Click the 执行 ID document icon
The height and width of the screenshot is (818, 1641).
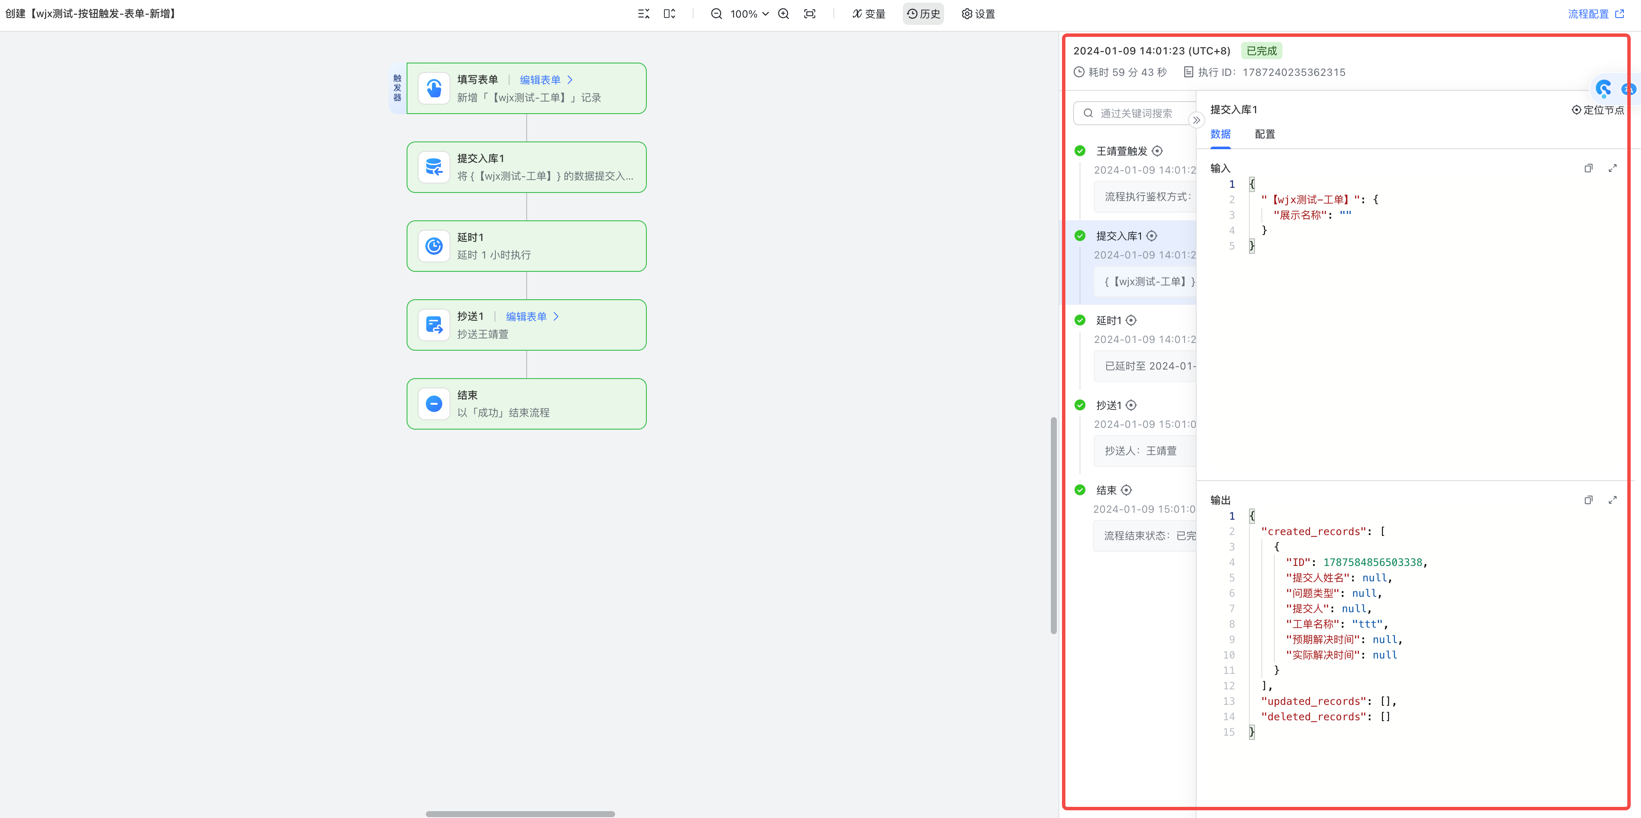(x=1188, y=72)
